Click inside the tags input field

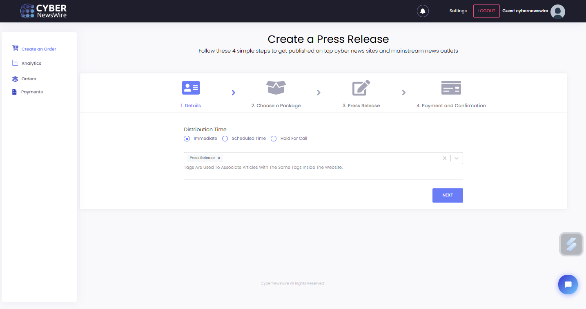[327, 158]
